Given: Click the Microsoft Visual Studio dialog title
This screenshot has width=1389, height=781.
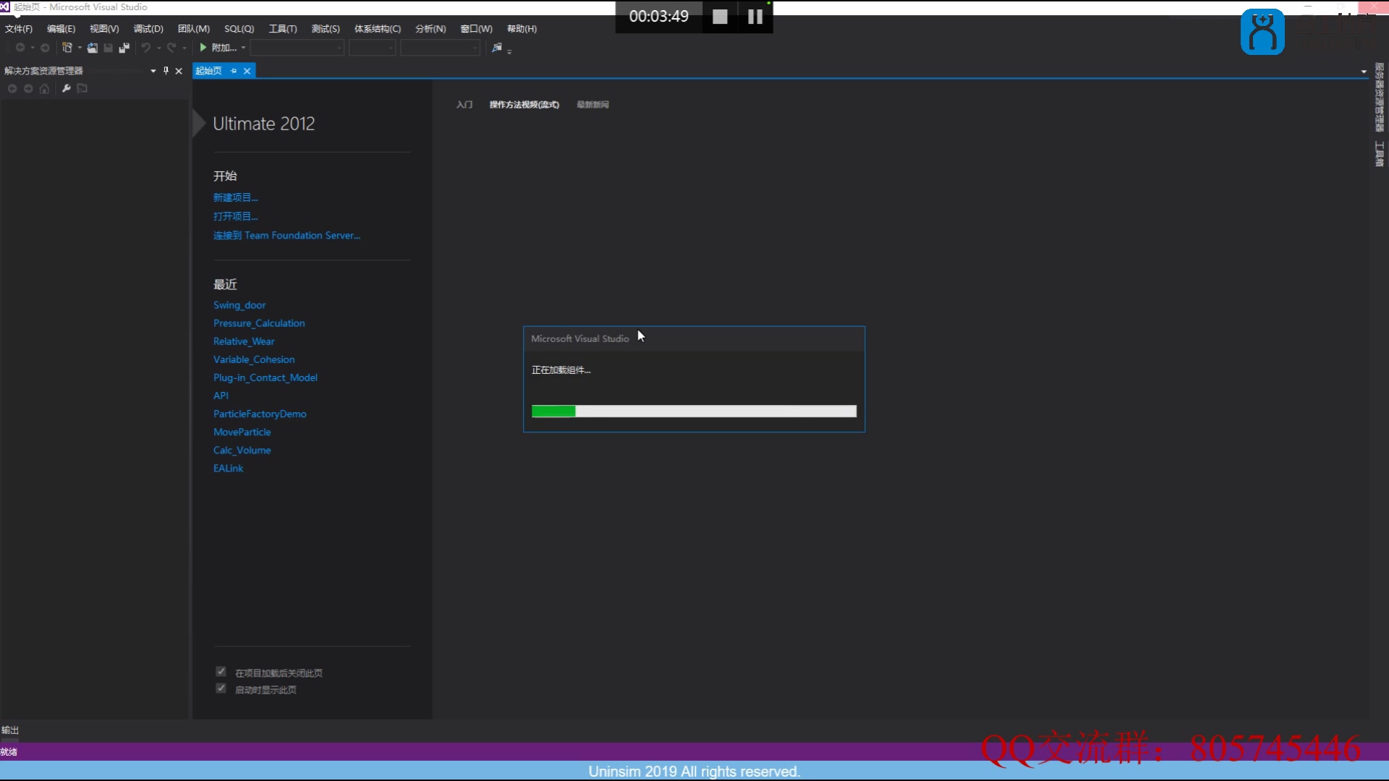Looking at the screenshot, I should coord(580,338).
